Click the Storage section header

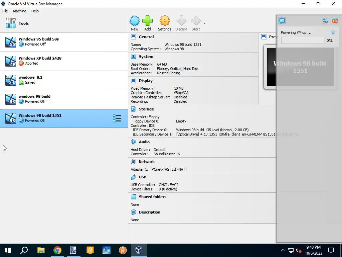(146, 109)
